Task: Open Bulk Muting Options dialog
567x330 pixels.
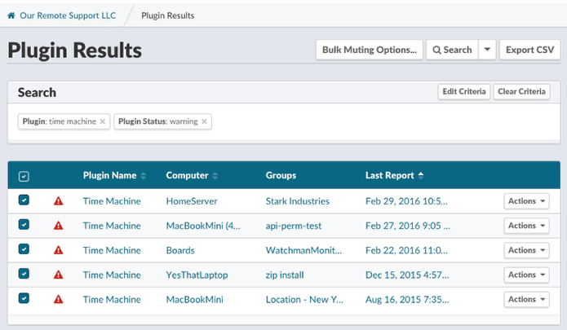Action: 370,50
